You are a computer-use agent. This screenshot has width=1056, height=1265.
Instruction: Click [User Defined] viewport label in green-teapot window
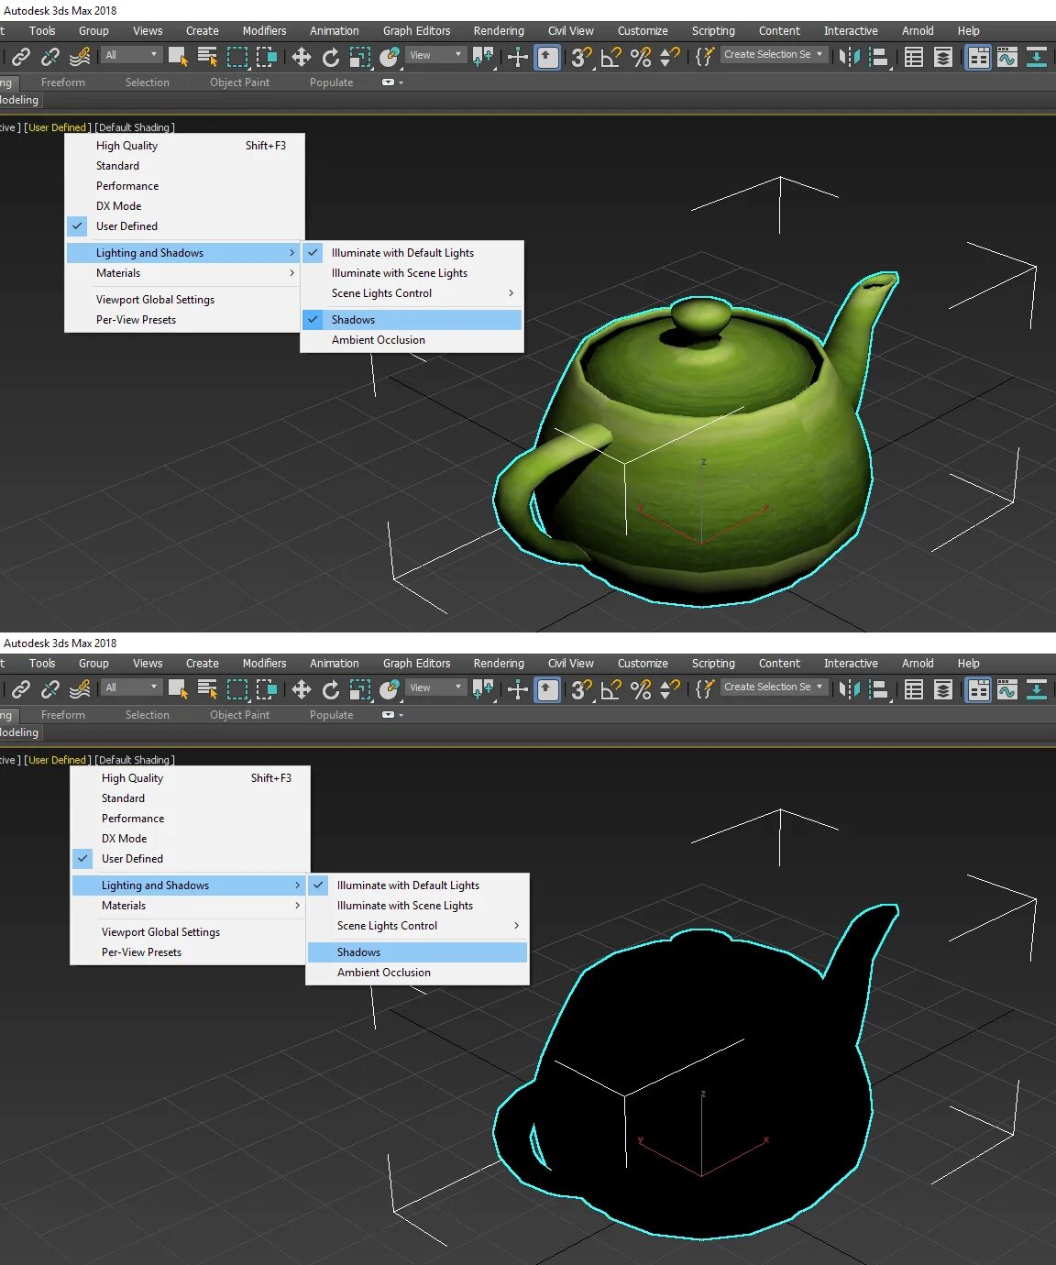58,127
